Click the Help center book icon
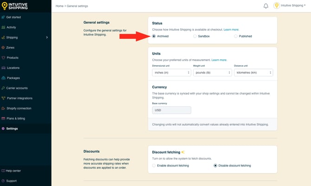This screenshot has width=311, height=186. click(x=3, y=171)
